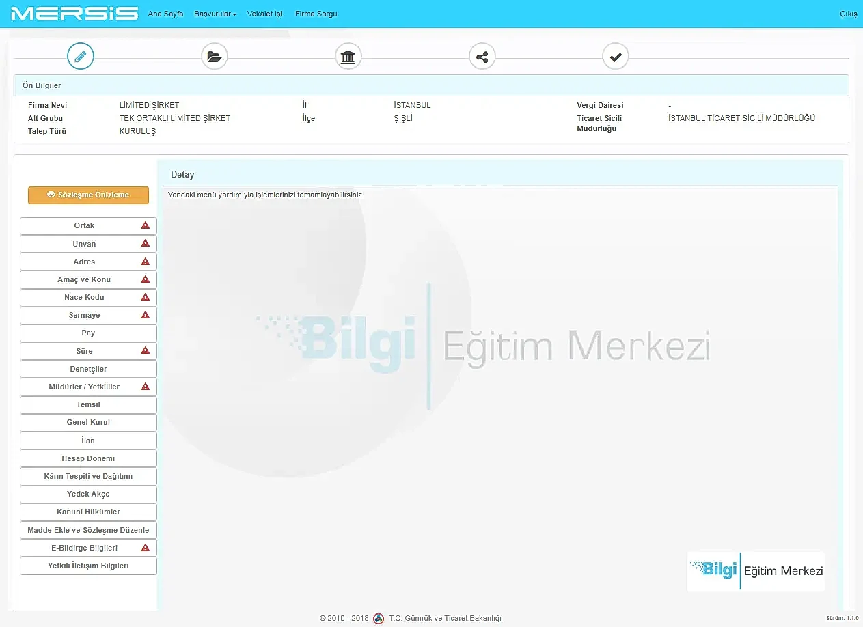This screenshot has width=863, height=627.
Task: Select Unvan from the side menu
Action: [x=84, y=244]
